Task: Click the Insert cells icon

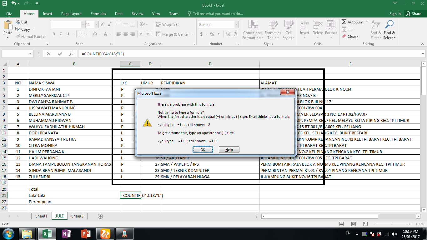Action: pyautogui.click(x=304, y=25)
